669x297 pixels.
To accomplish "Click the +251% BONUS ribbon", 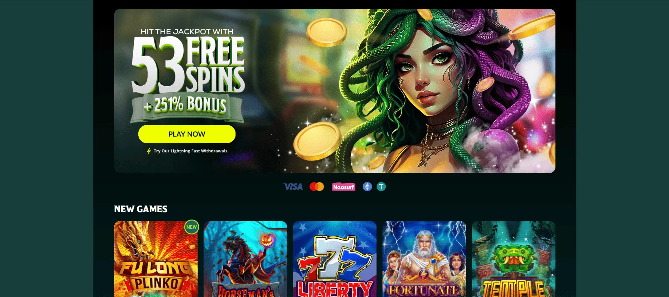I will coord(187,106).
